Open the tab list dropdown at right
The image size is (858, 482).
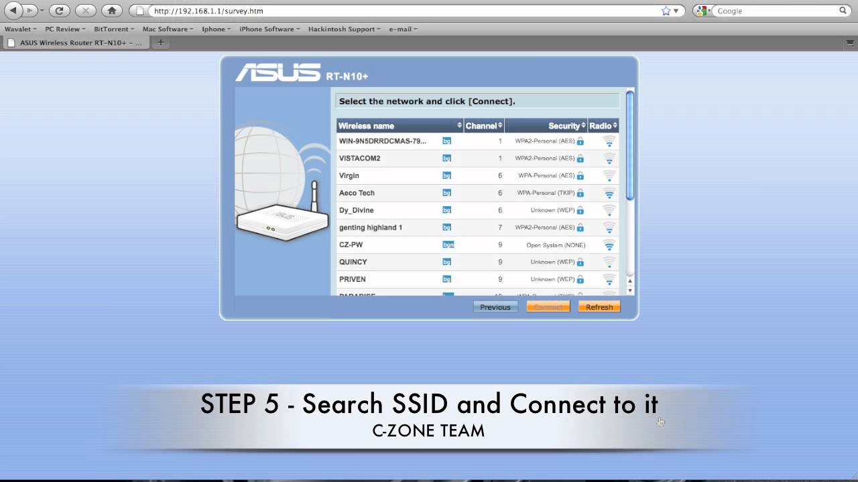pyautogui.click(x=849, y=42)
